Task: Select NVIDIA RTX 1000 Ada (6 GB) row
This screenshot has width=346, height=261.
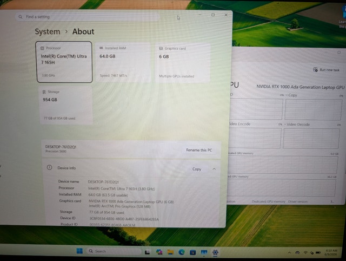Action: pos(131,201)
